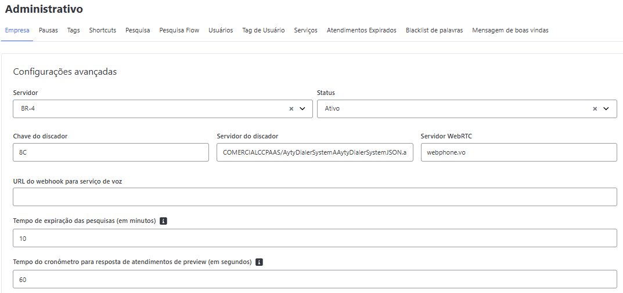This screenshot has height=293, width=623.
Task: Switch to the Usuários tab
Action: (221, 30)
